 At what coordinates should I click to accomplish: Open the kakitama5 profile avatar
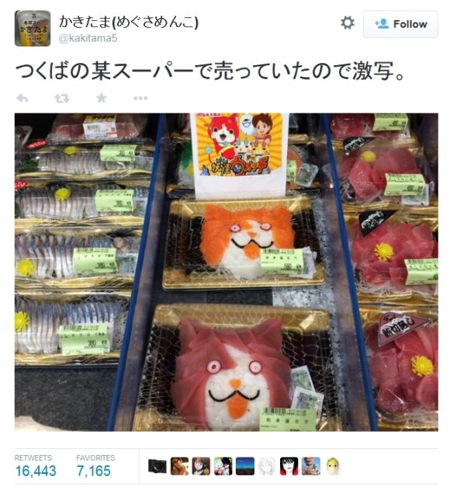point(33,28)
